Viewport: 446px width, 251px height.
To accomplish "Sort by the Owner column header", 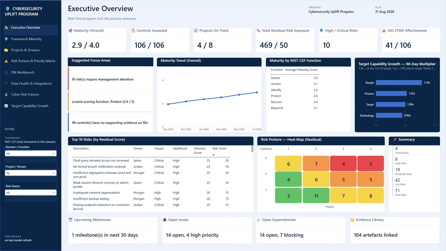I will tap(138, 149).
